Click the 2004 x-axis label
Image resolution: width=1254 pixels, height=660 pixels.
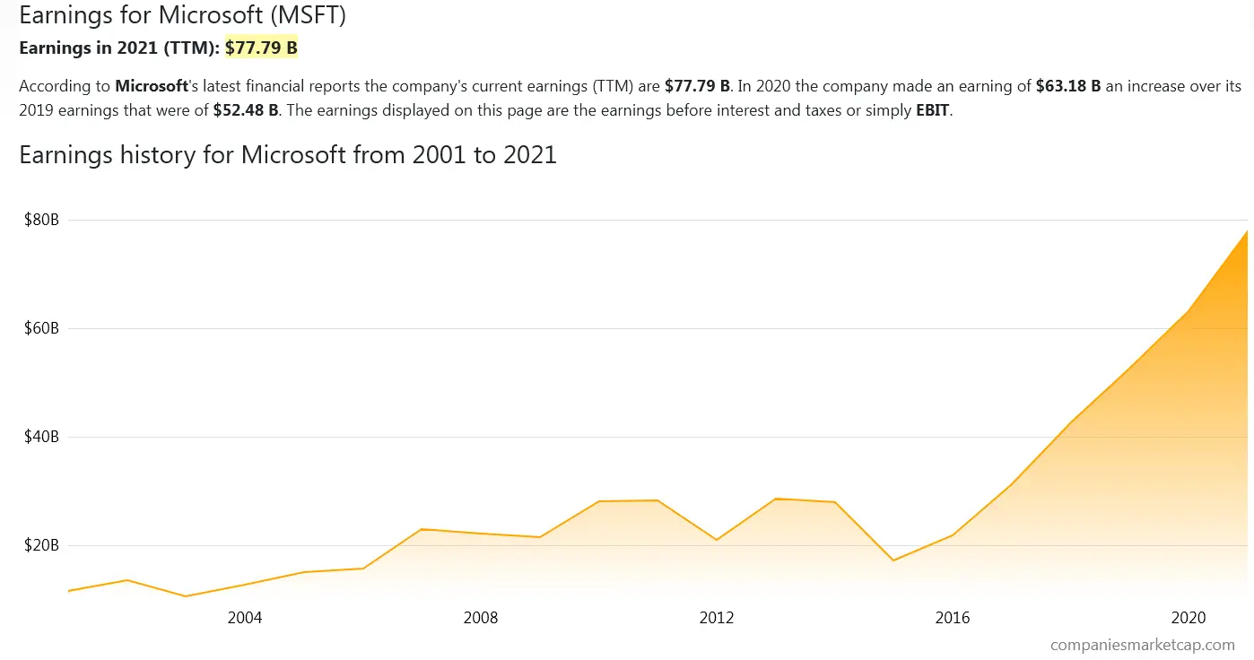[x=245, y=618]
